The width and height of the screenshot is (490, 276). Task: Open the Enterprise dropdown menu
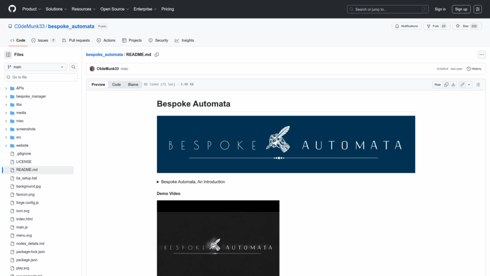[145, 9]
